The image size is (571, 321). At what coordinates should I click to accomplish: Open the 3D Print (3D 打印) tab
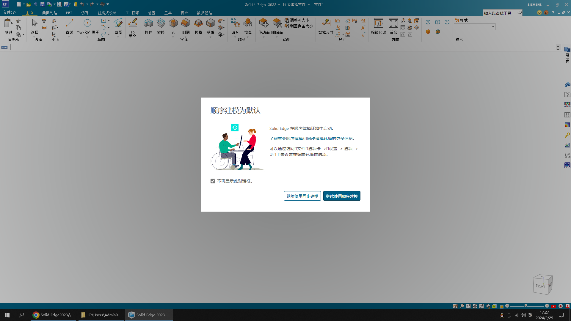[132, 13]
